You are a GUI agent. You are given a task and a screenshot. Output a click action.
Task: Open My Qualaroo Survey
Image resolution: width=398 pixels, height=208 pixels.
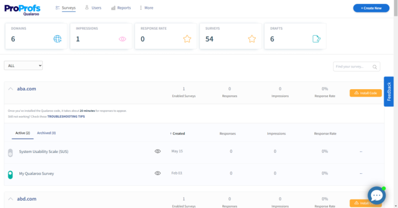(36, 173)
